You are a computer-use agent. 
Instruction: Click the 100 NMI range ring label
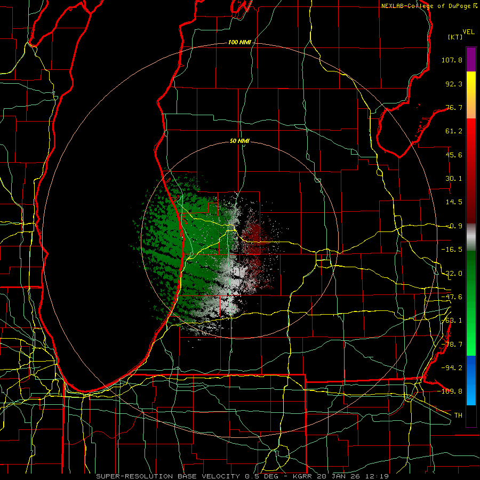[239, 42]
